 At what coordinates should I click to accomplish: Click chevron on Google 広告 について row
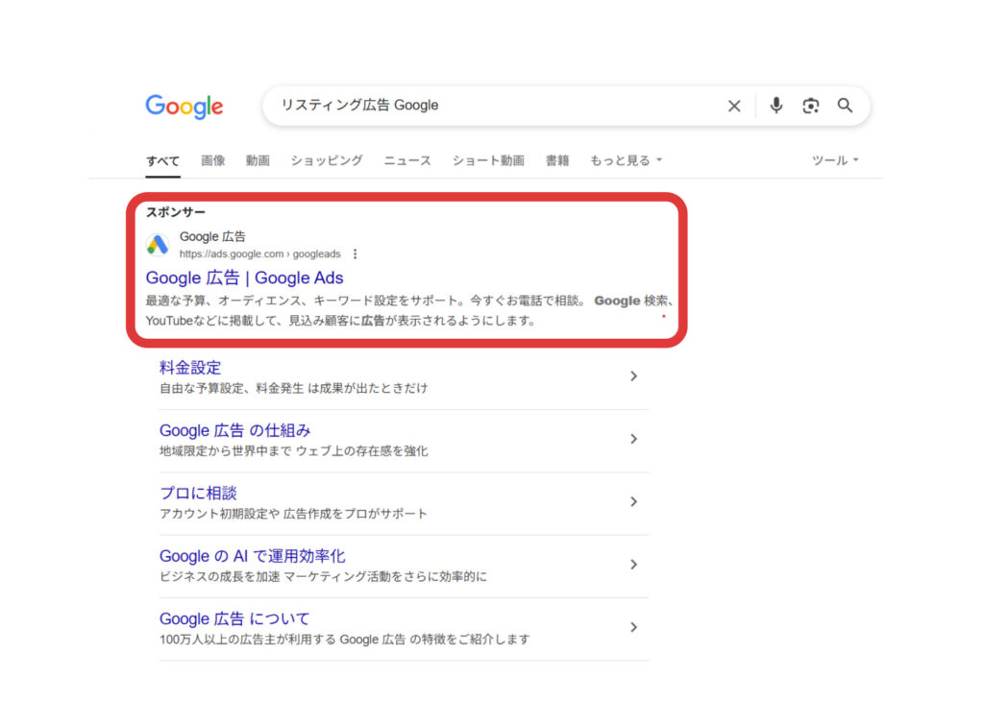pyautogui.click(x=633, y=626)
